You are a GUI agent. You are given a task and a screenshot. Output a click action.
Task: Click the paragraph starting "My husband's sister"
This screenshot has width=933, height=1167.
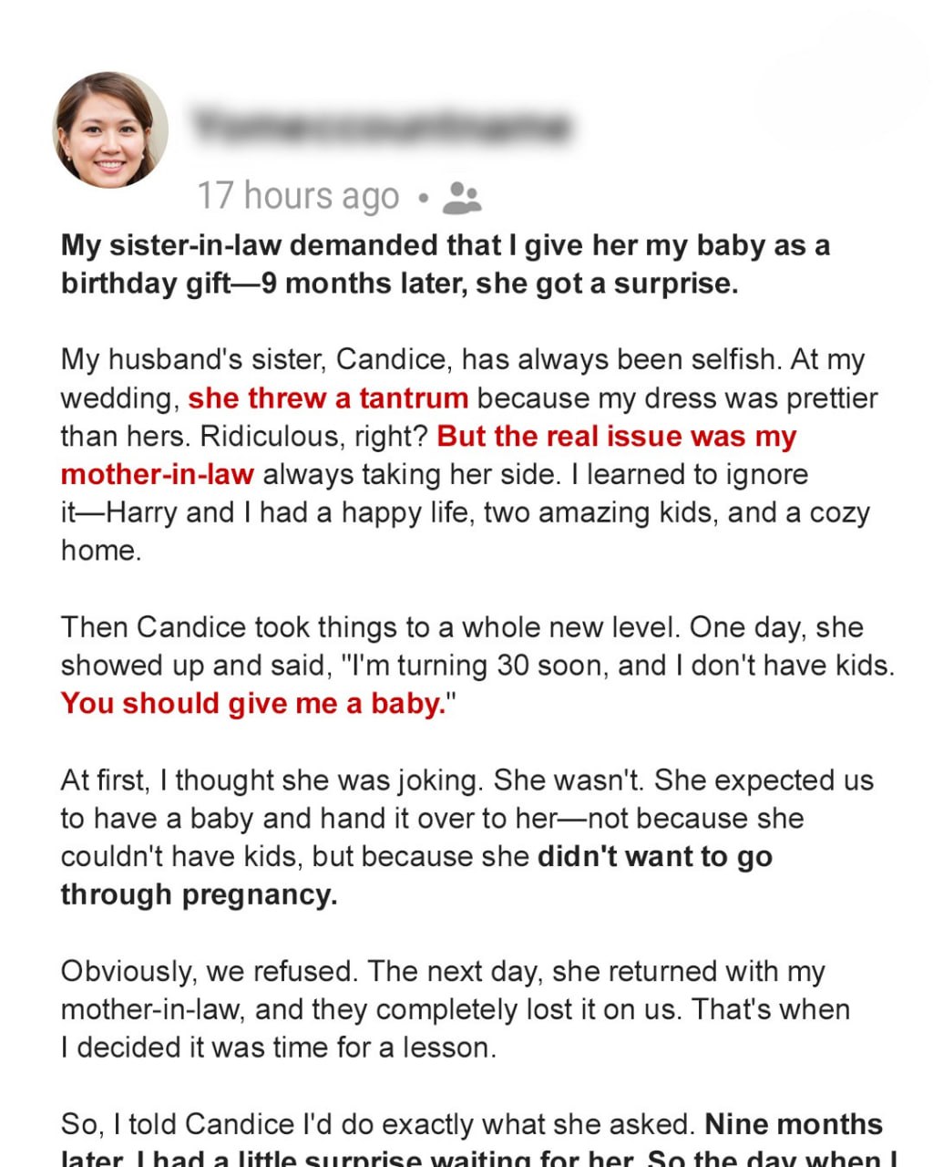point(465,455)
